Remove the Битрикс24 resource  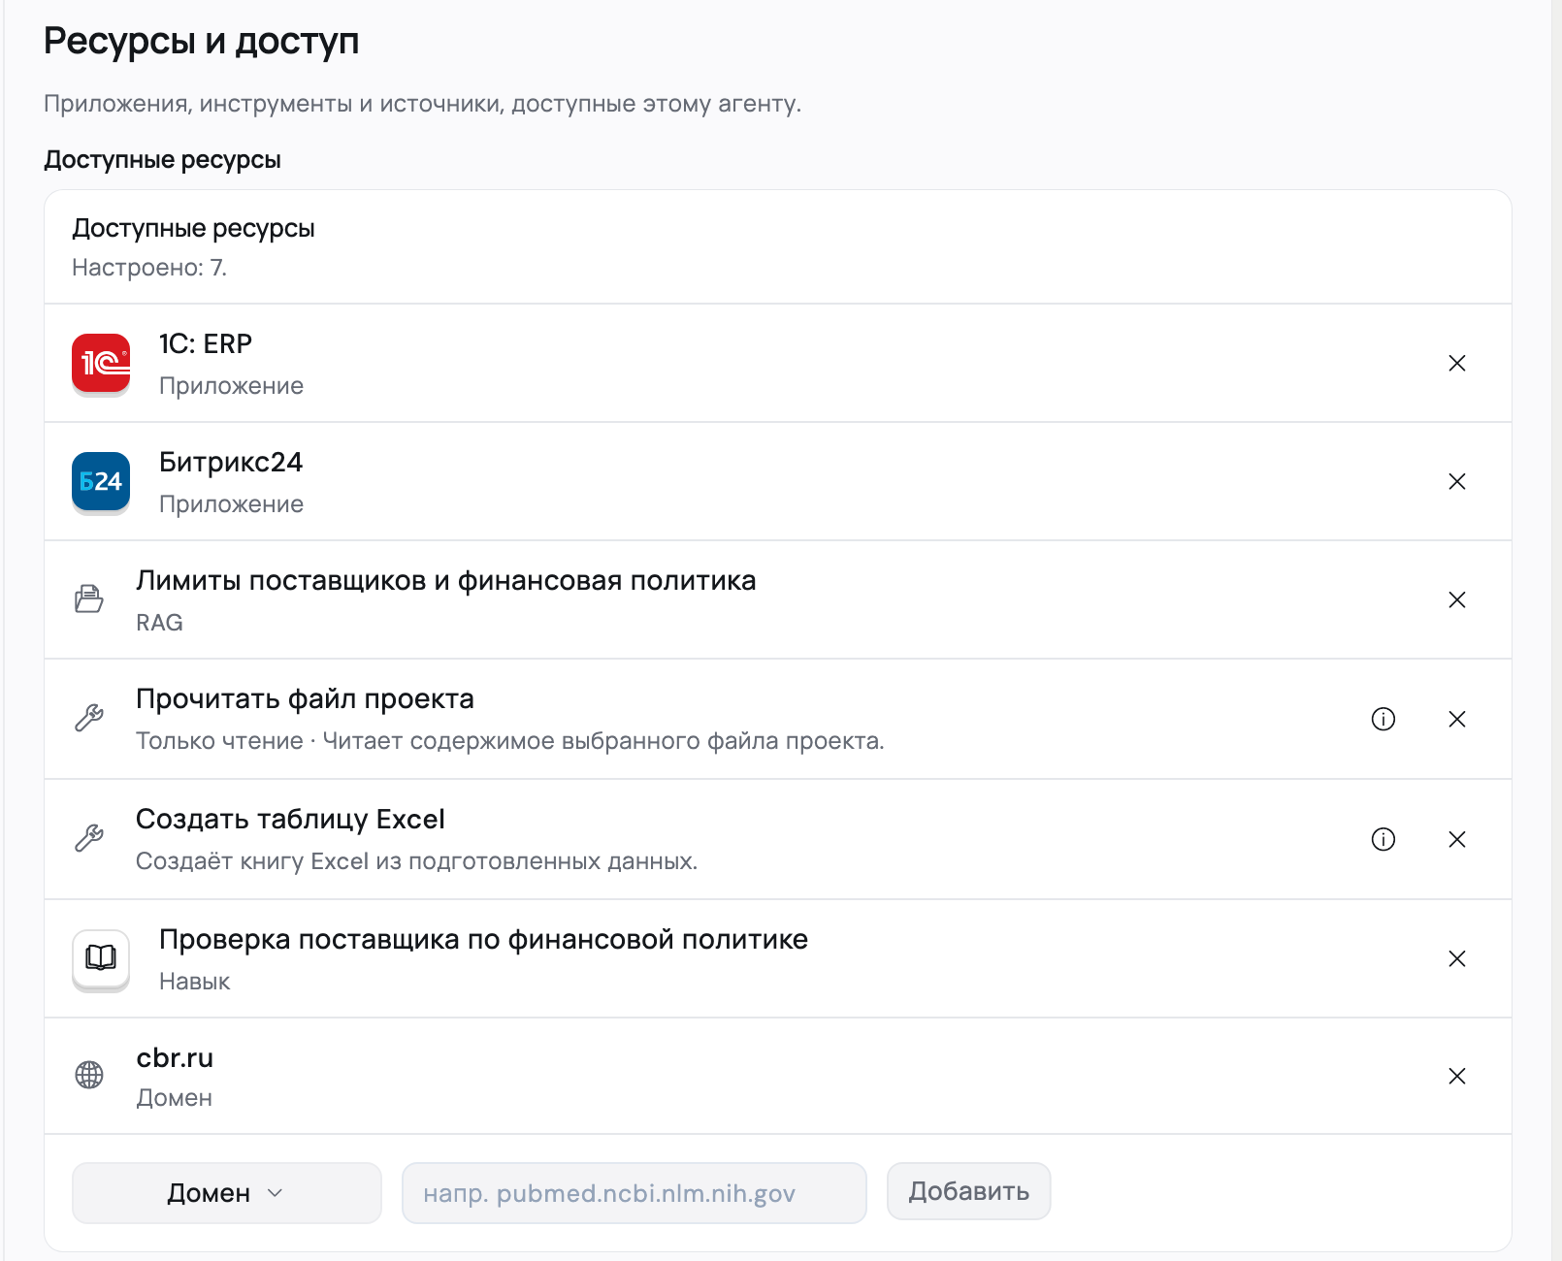(1457, 482)
